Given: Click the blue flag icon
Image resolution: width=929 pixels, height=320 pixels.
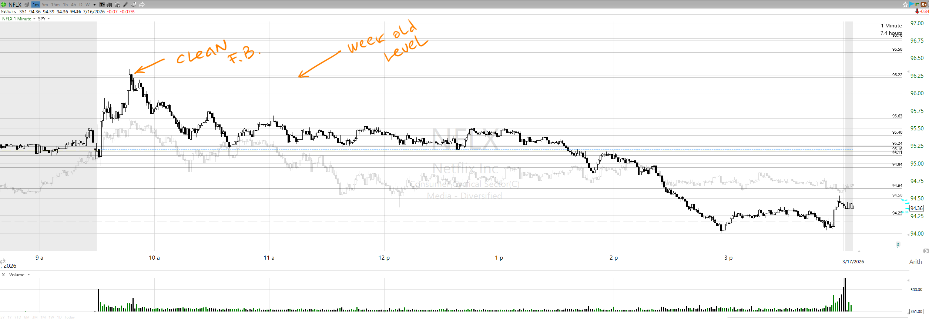Looking at the screenshot, I should [x=911, y=4].
